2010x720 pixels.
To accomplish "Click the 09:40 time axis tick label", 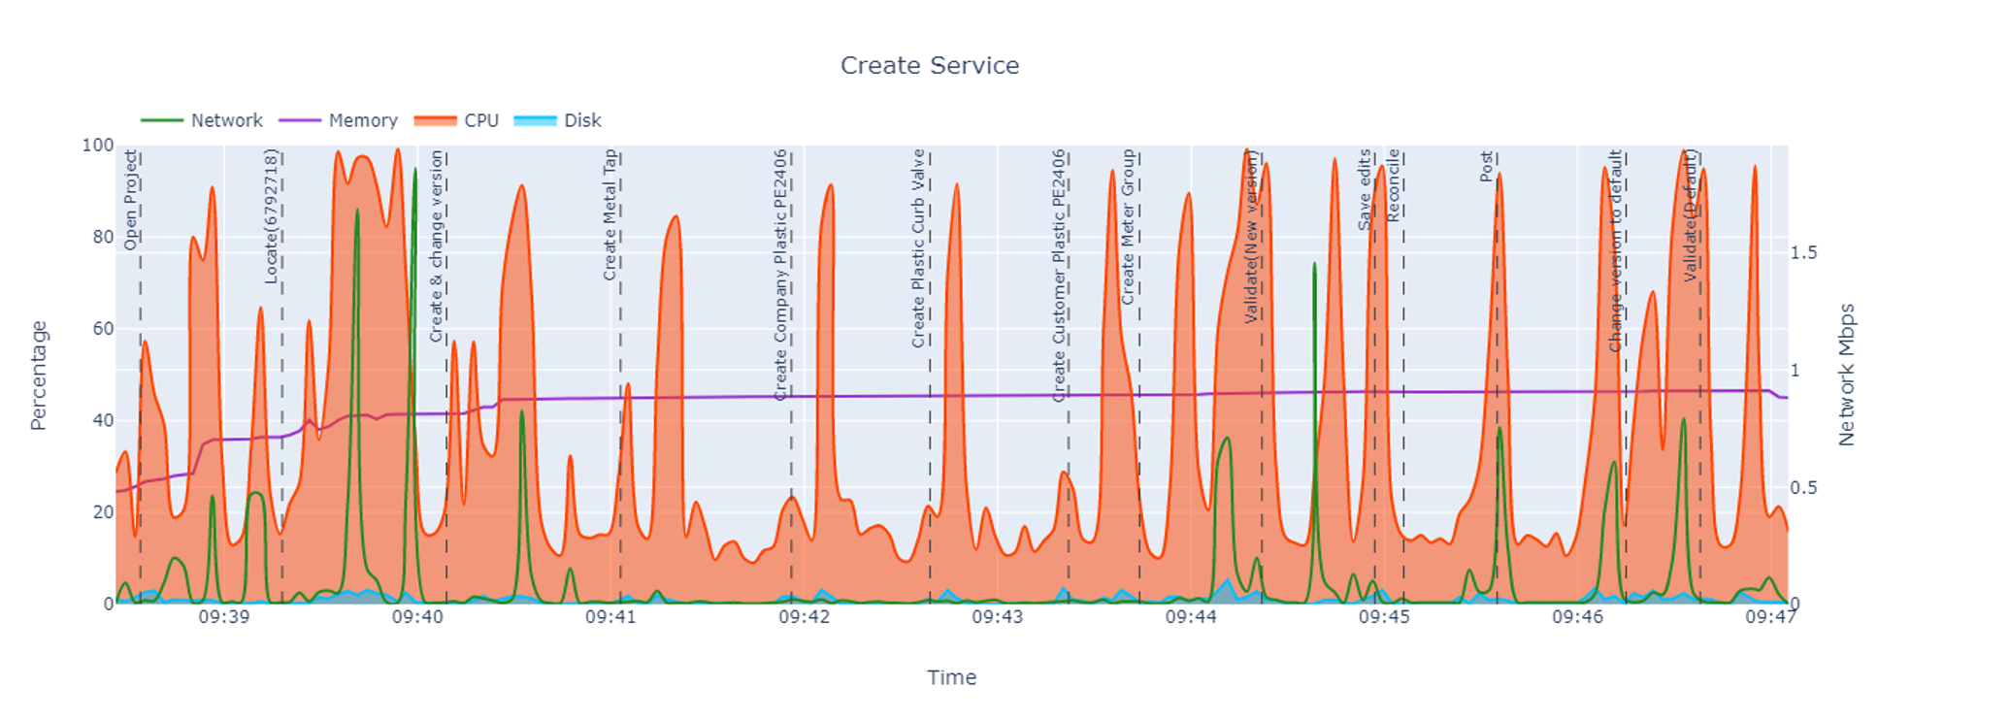I will (x=417, y=616).
